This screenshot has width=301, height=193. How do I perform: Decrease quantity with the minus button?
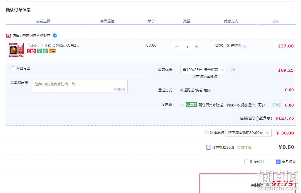(x=177, y=47)
